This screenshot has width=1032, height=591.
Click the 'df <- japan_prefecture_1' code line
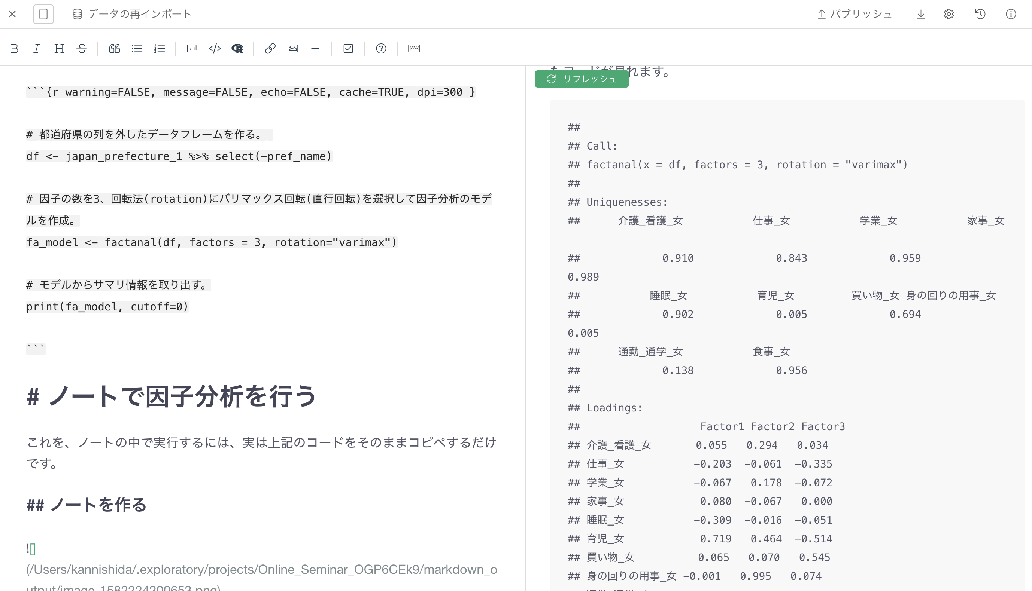click(179, 157)
